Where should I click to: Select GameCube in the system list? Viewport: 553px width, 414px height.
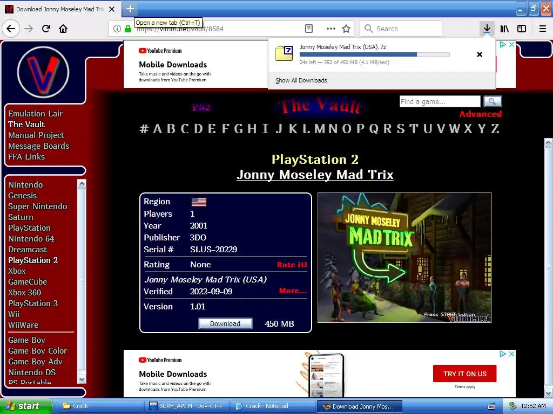pos(28,282)
